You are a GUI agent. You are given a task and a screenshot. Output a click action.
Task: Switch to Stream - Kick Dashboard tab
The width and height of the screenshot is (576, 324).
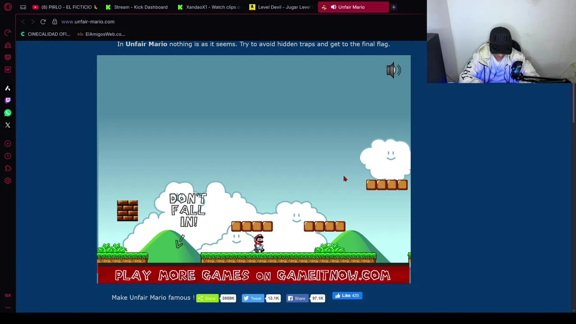point(137,7)
